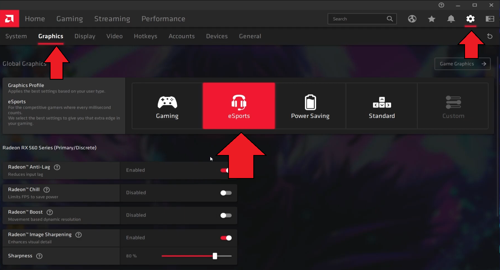500x270 pixels.
Task: Click the Radeon RX 560 Series label
Action: coord(49,147)
